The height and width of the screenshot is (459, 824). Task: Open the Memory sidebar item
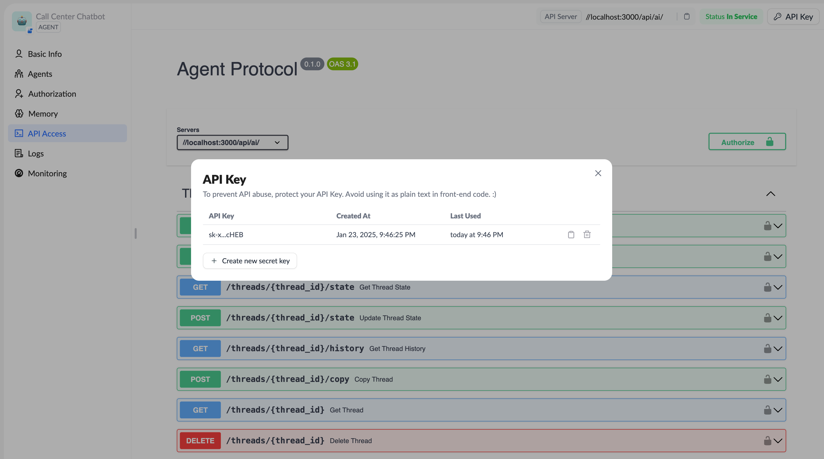[43, 114]
